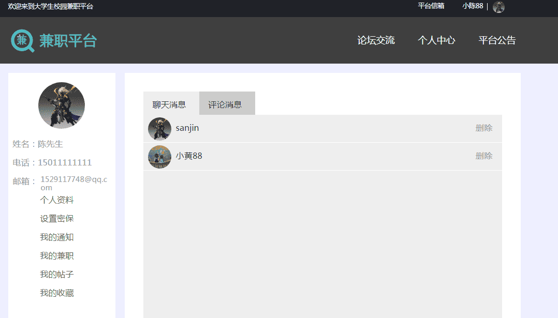Click the 兼职平台 magnifier logo icon

tap(22, 40)
